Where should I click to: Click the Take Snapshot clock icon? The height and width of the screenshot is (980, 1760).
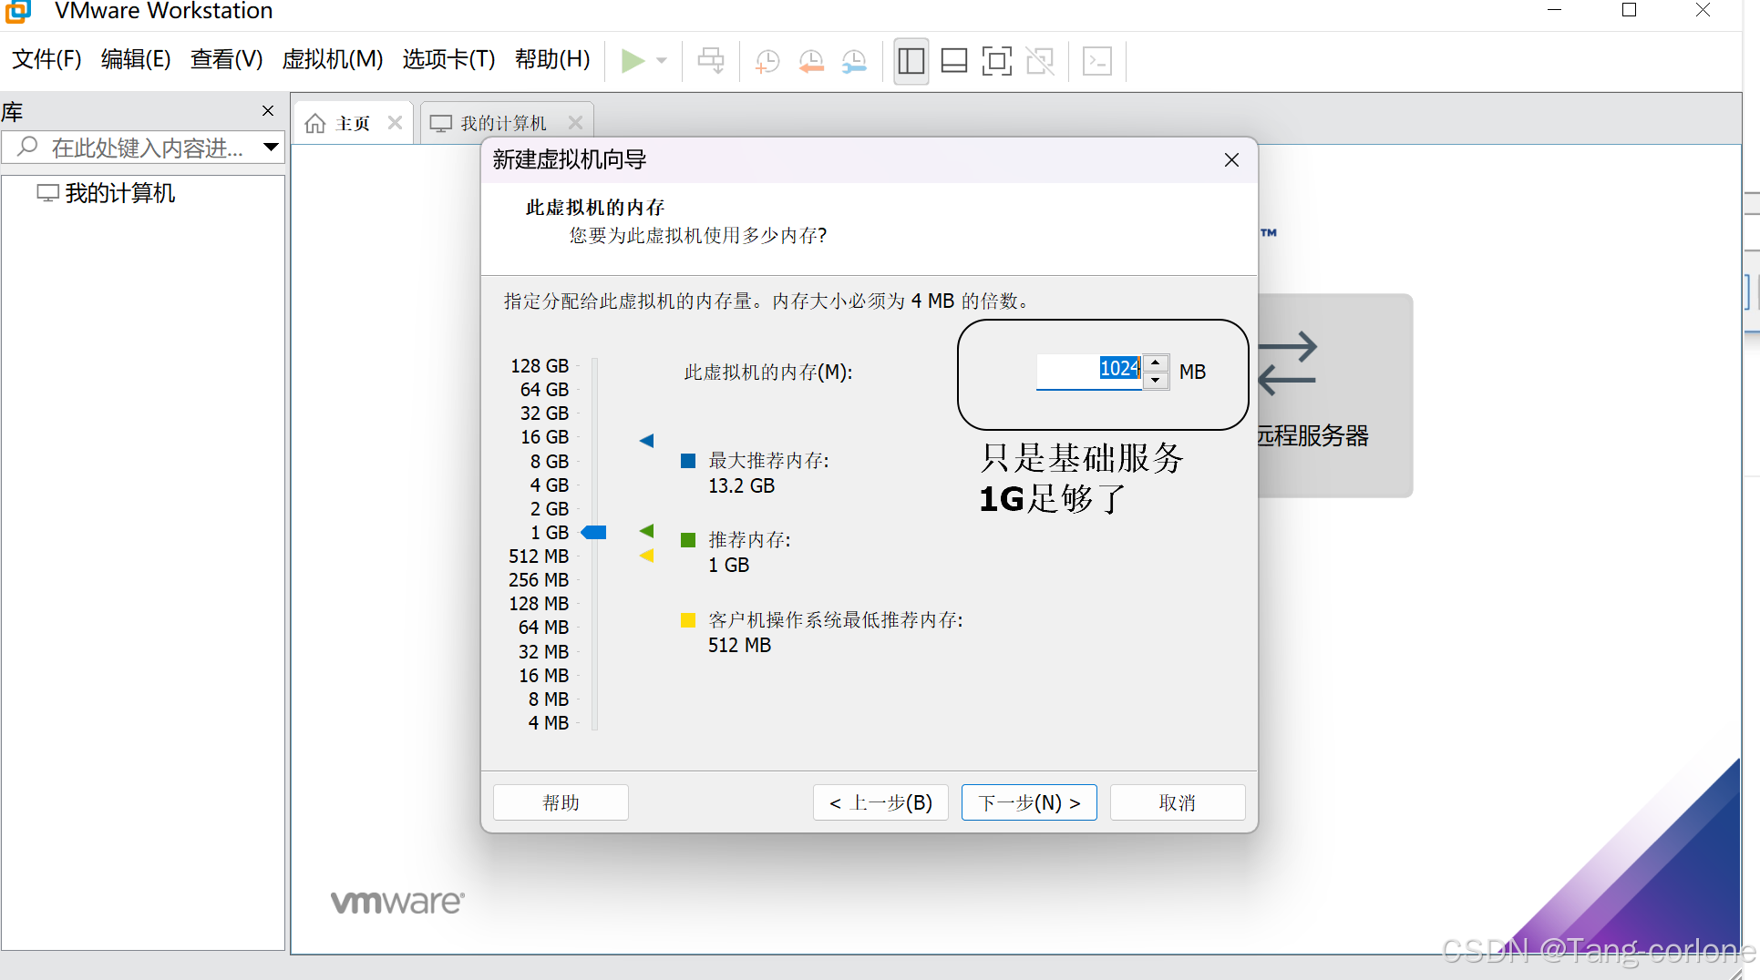pyautogui.click(x=767, y=61)
